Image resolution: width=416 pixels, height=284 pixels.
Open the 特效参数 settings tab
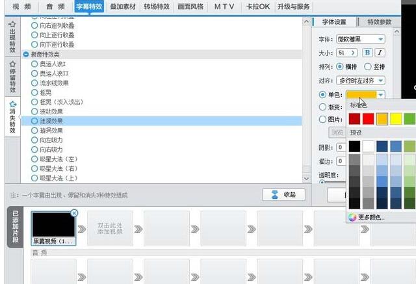pos(380,22)
